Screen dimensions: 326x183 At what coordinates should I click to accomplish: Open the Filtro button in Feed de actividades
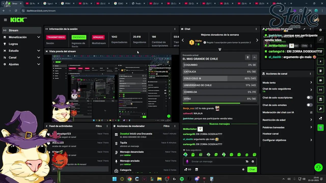[x=99, y=126]
